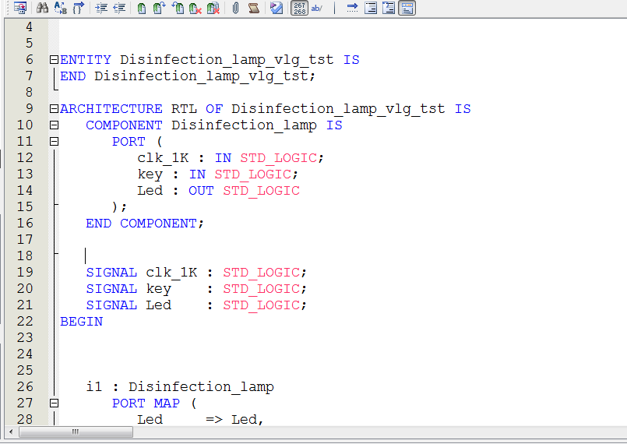Click the horizontal scrollbar left arrow
The height and width of the screenshot is (444, 627).
[11, 432]
